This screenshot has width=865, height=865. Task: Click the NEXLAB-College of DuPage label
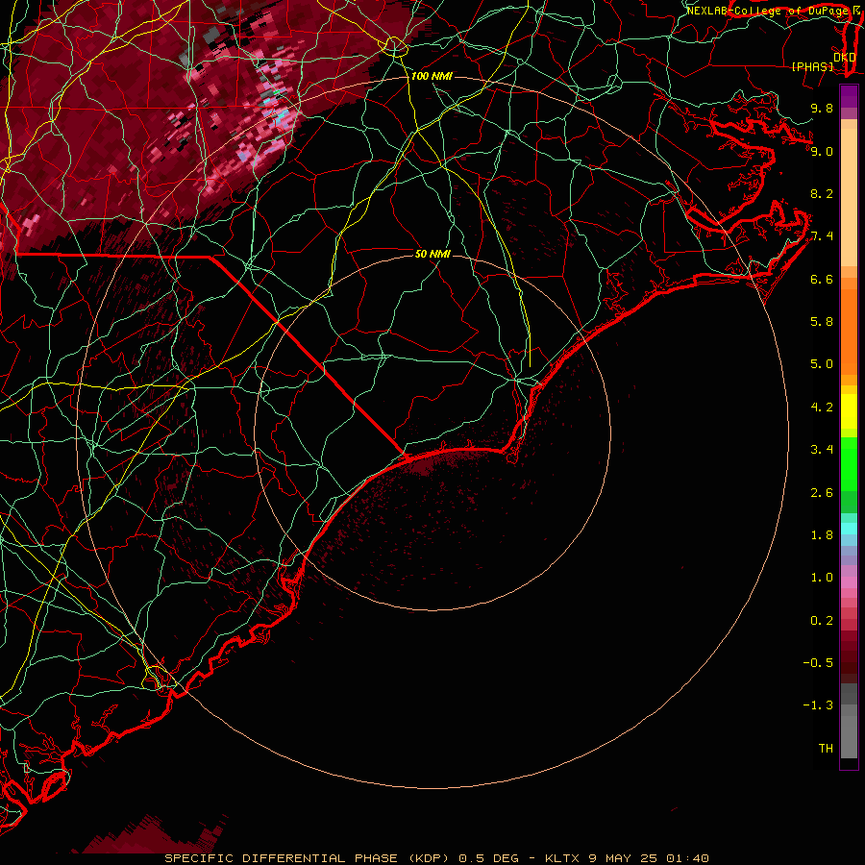tap(767, 11)
